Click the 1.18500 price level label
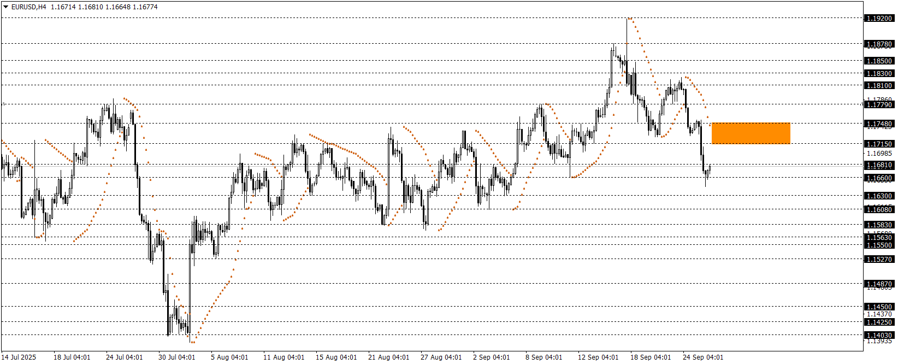Image resolution: width=898 pixels, height=364 pixels. pos(879,61)
